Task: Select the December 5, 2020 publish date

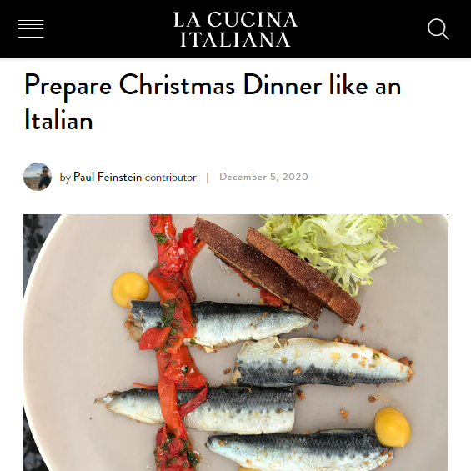Action: [x=263, y=177]
